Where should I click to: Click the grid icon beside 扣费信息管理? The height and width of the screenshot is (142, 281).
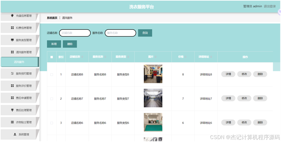[x=12, y=28]
